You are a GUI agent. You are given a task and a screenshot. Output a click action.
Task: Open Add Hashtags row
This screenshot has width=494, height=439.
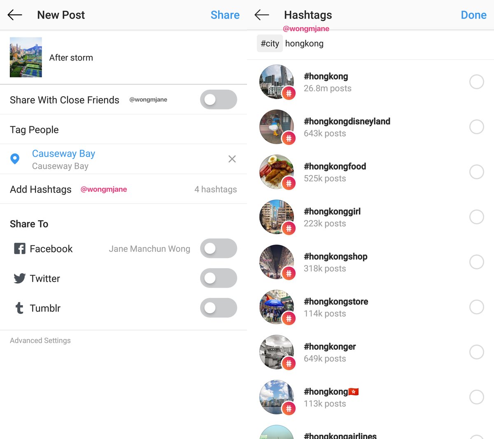[123, 189]
